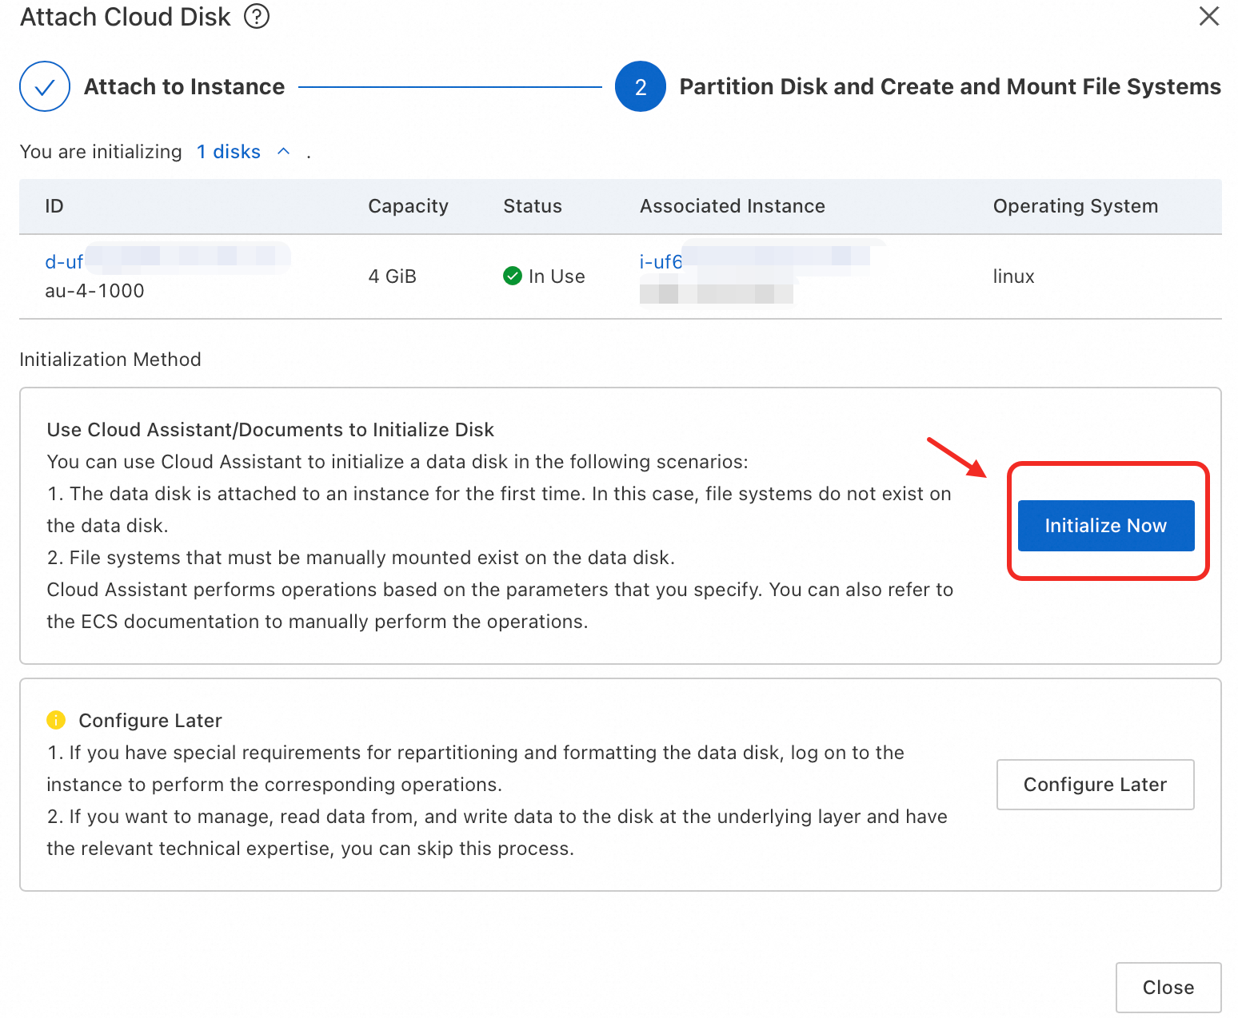The image size is (1238, 1018).
Task: Click the help question mark icon
Action: 257,16
